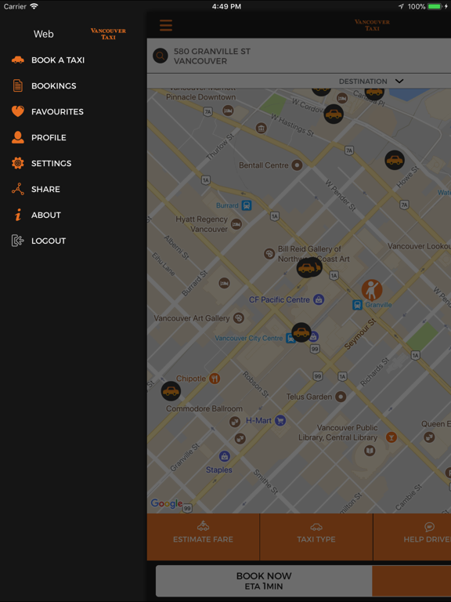The height and width of the screenshot is (602, 451).
Task: Open Favourites in the side menu
Action: click(x=57, y=112)
